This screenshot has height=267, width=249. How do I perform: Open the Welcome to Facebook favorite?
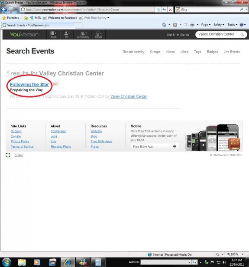tap(60, 18)
